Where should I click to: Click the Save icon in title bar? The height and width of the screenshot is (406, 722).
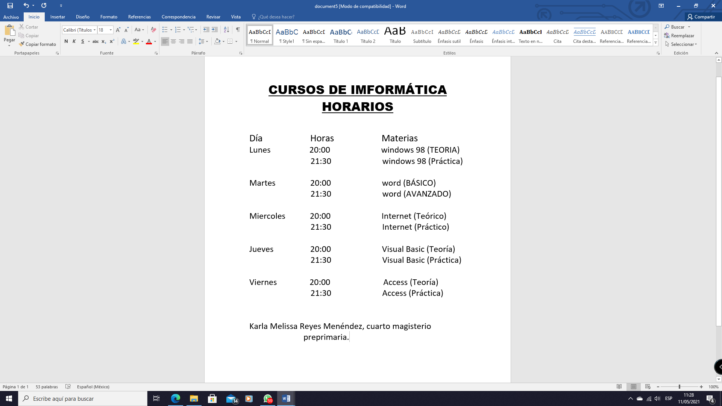(x=10, y=6)
